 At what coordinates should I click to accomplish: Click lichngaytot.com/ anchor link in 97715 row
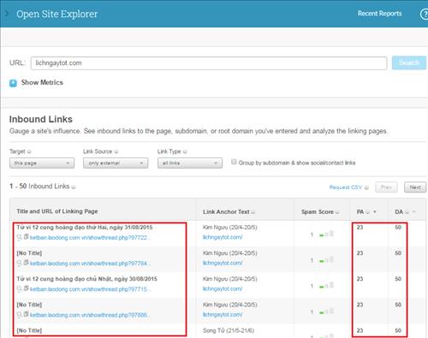tap(223, 289)
